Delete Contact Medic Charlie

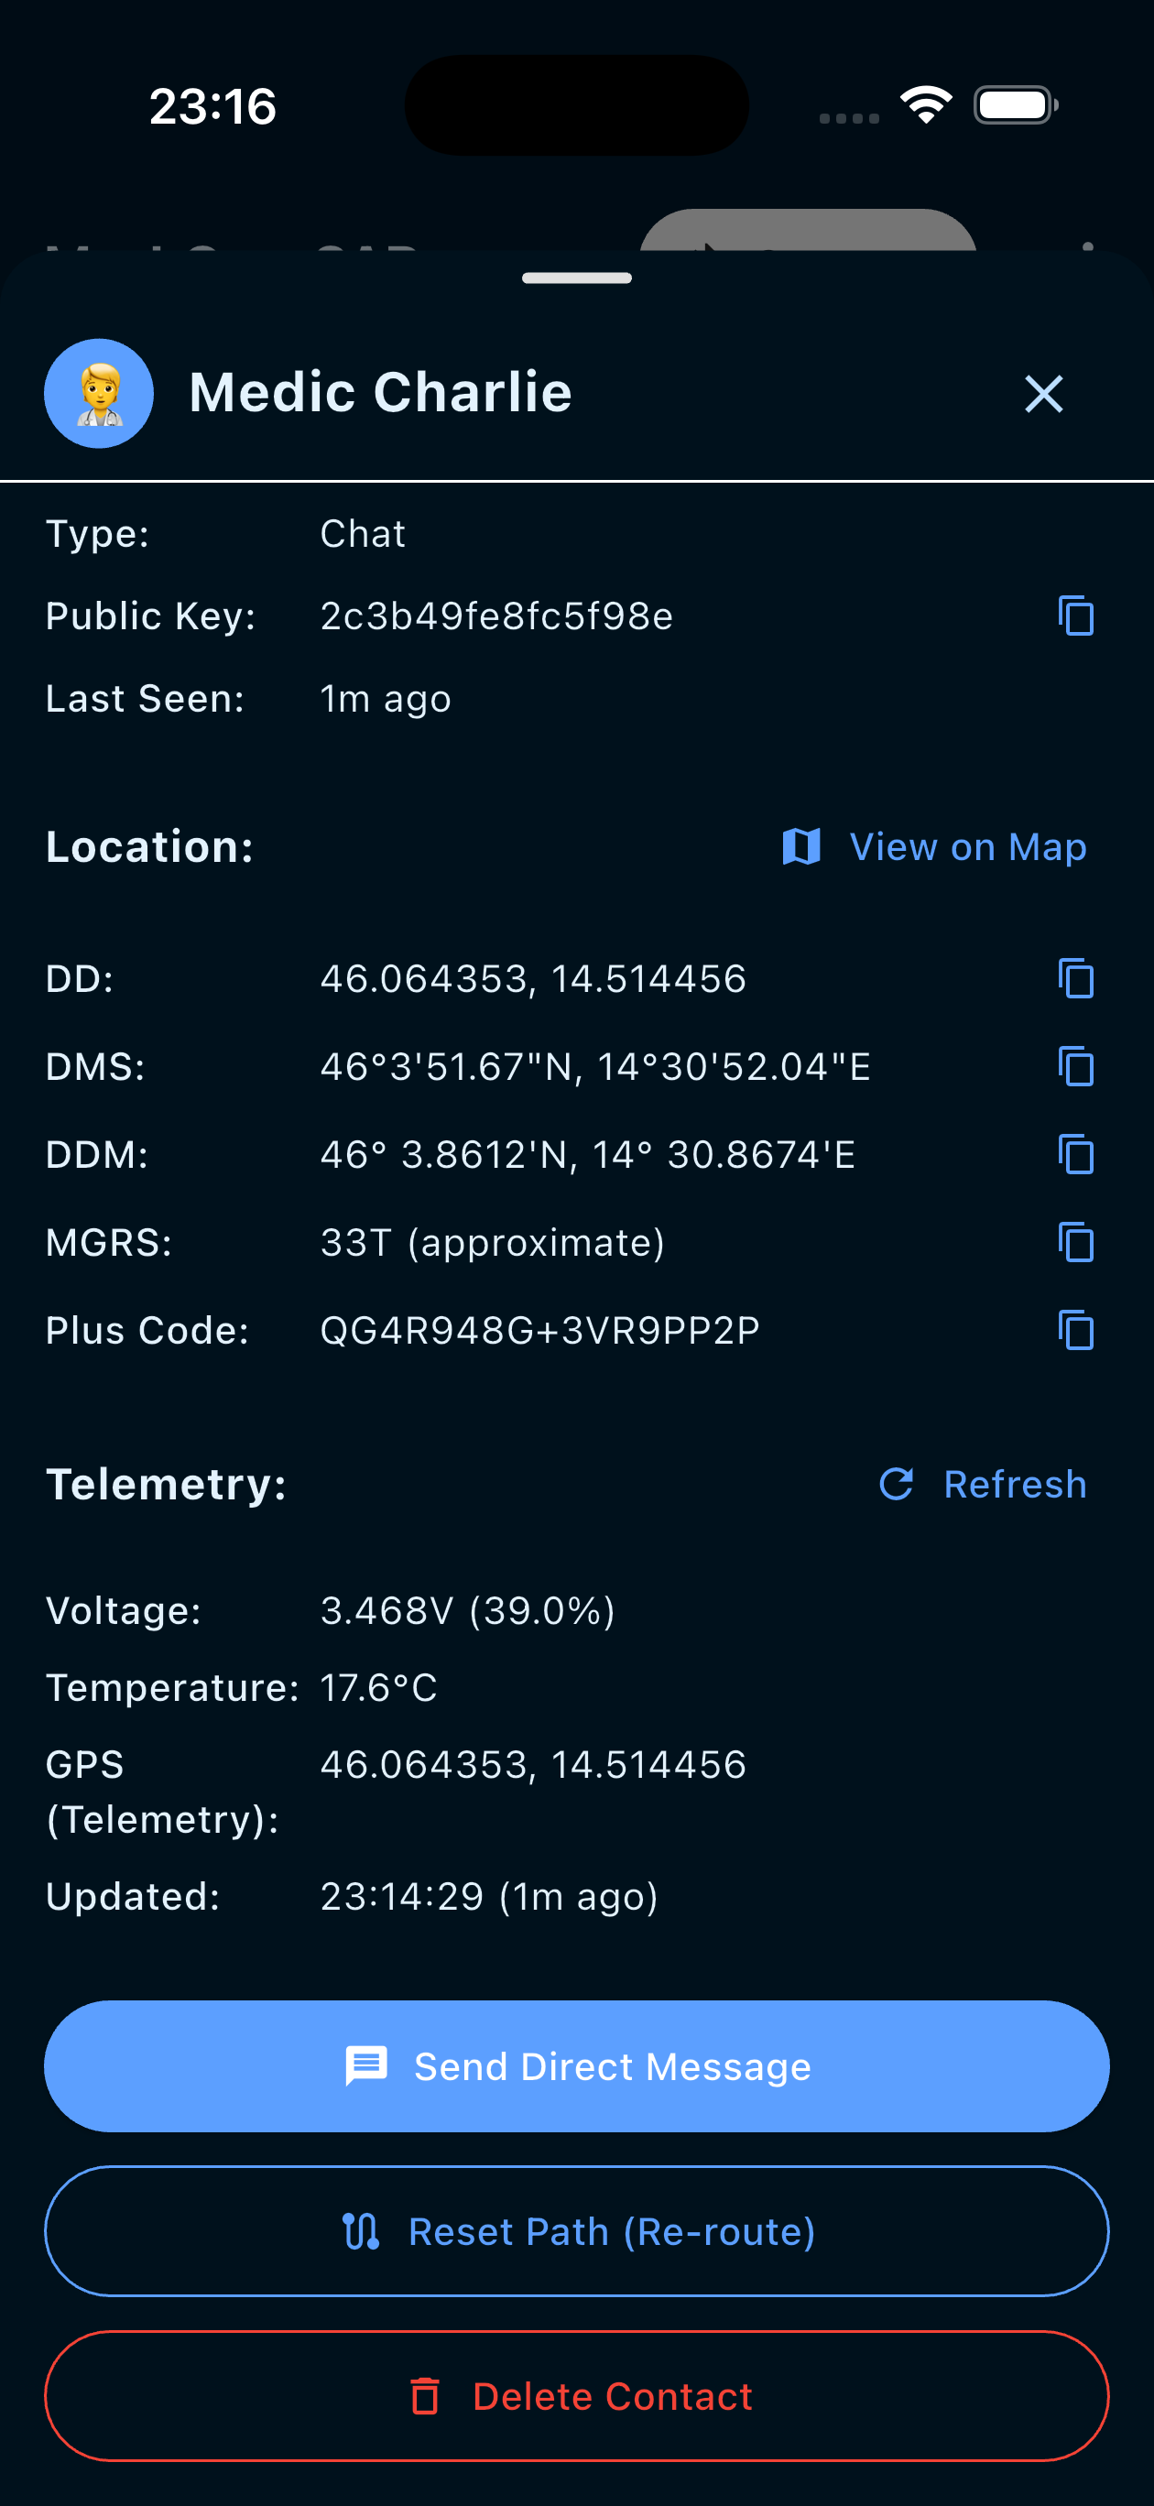577,2395
